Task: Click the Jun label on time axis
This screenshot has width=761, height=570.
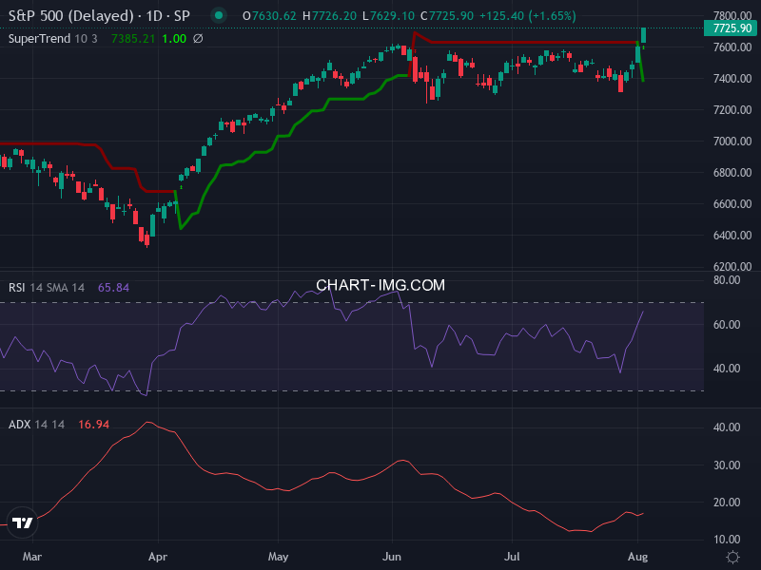Action: click(x=392, y=557)
